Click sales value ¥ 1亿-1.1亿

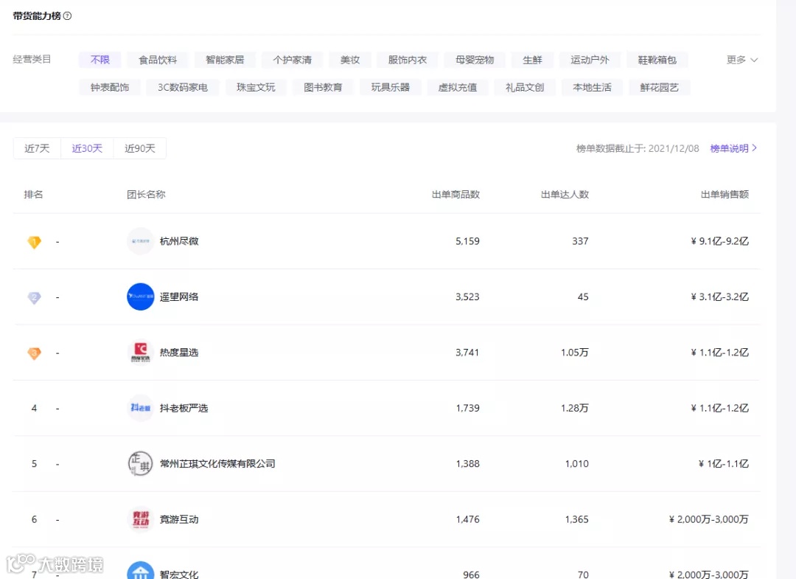tap(724, 464)
